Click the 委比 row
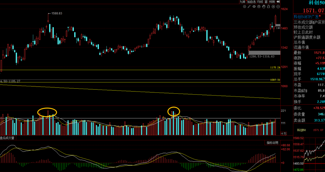 tap(309, 108)
